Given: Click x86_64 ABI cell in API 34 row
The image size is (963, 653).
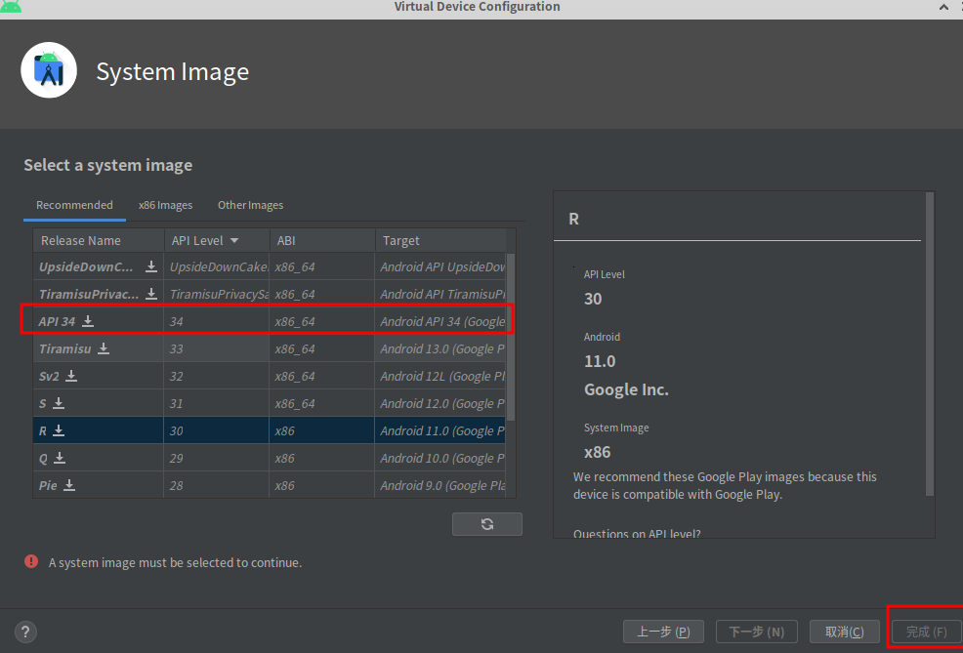Looking at the screenshot, I should click(322, 321).
